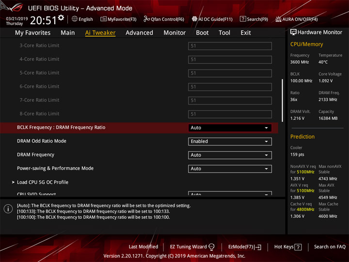Click the Search(F9) question icon

pyautogui.click(x=243, y=19)
